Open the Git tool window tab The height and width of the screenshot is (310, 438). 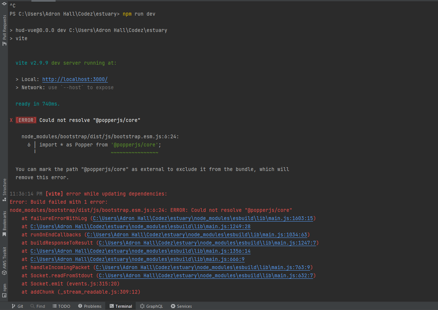pos(17,306)
